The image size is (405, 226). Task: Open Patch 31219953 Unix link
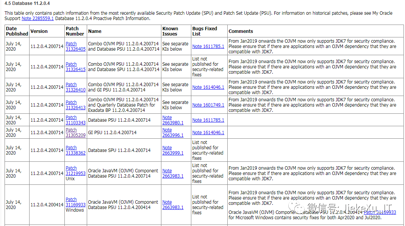click(75, 170)
